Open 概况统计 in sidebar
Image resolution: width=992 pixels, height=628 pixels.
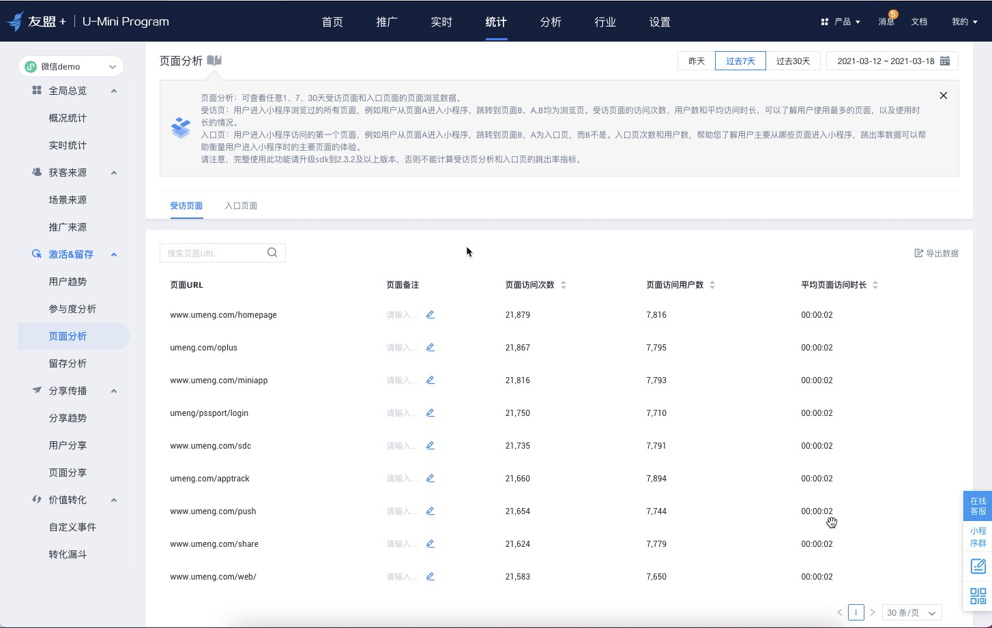68,118
